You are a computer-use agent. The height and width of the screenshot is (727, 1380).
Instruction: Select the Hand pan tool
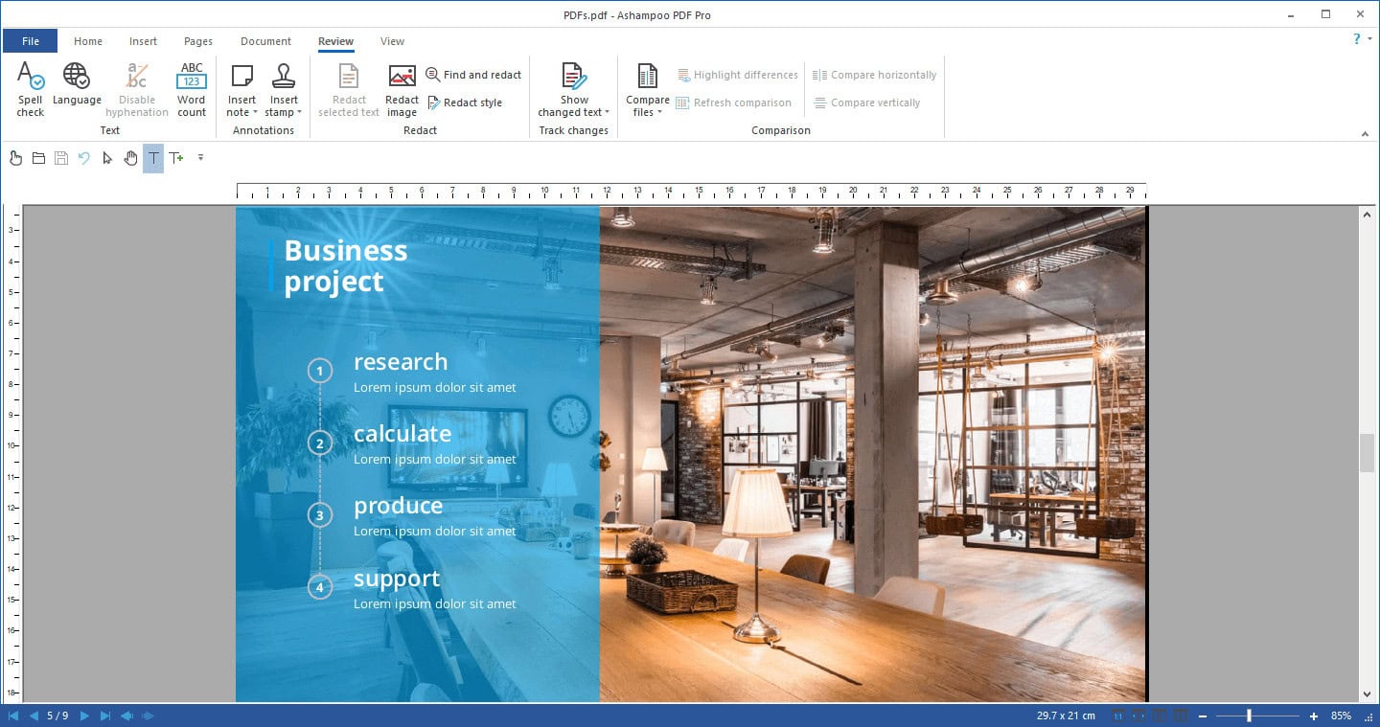(x=130, y=158)
